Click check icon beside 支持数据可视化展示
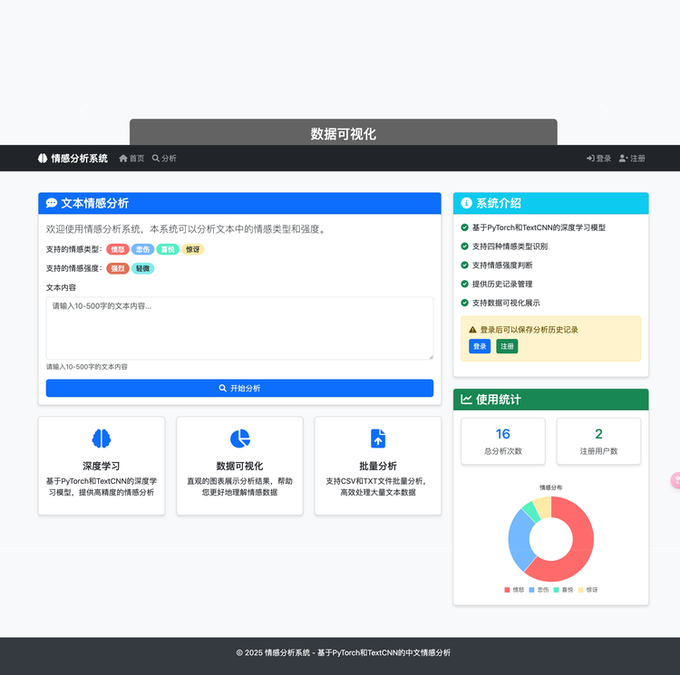The height and width of the screenshot is (675, 680). point(464,303)
